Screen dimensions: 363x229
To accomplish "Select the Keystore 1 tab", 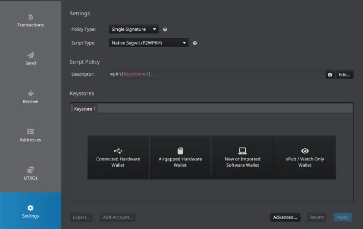I will (85, 109).
